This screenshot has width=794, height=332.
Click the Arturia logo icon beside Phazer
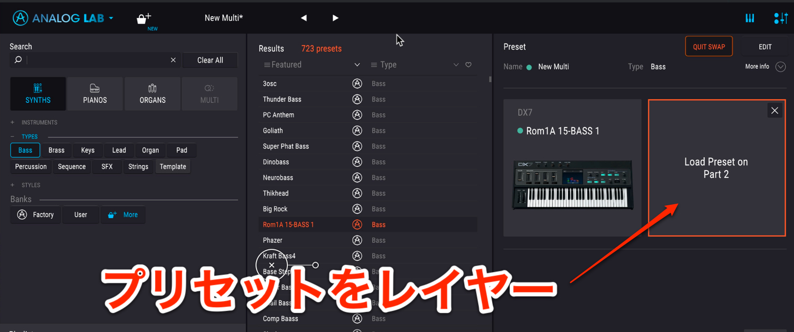[x=357, y=240]
